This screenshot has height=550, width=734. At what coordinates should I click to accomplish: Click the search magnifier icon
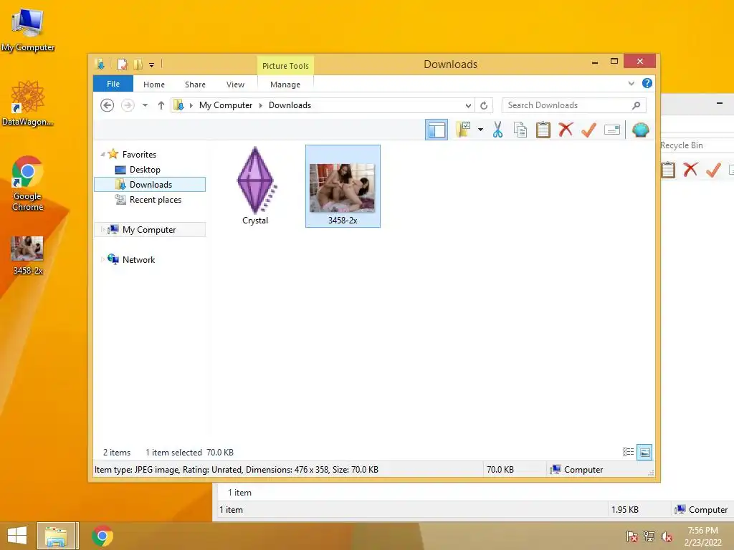pos(637,105)
